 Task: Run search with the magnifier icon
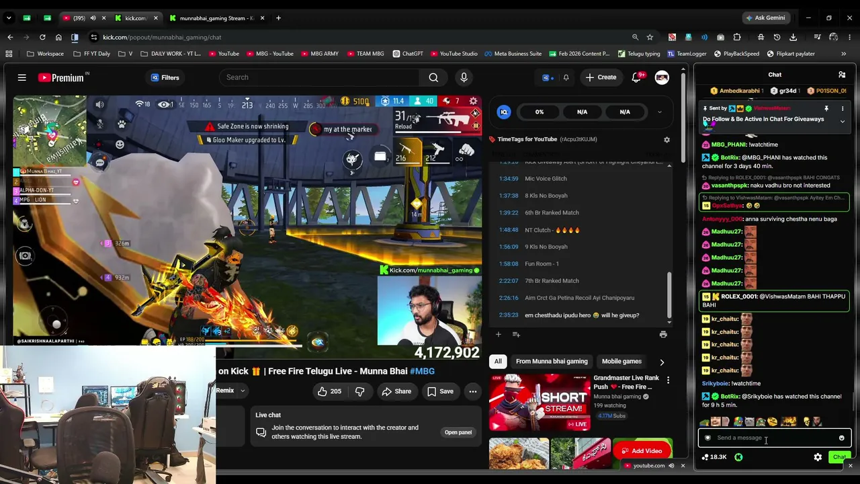(433, 77)
